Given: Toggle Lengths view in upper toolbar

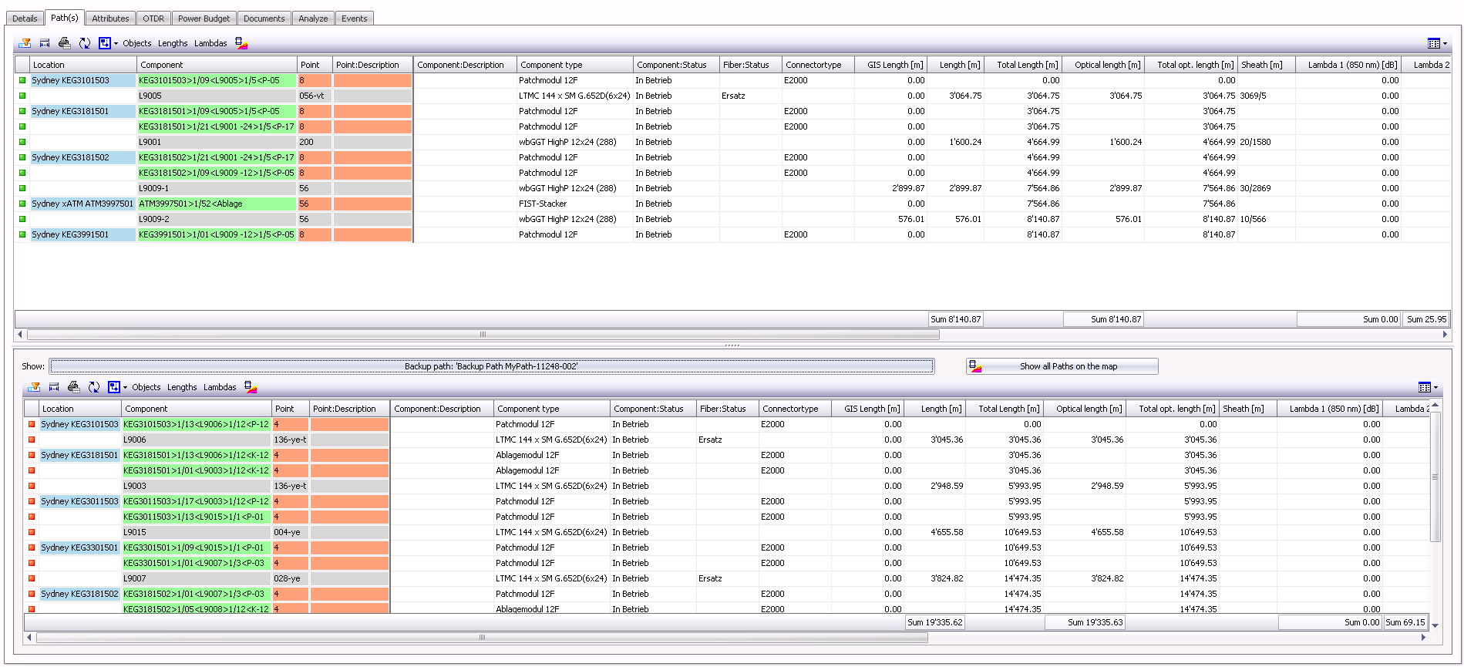Looking at the screenshot, I should [x=173, y=43].
